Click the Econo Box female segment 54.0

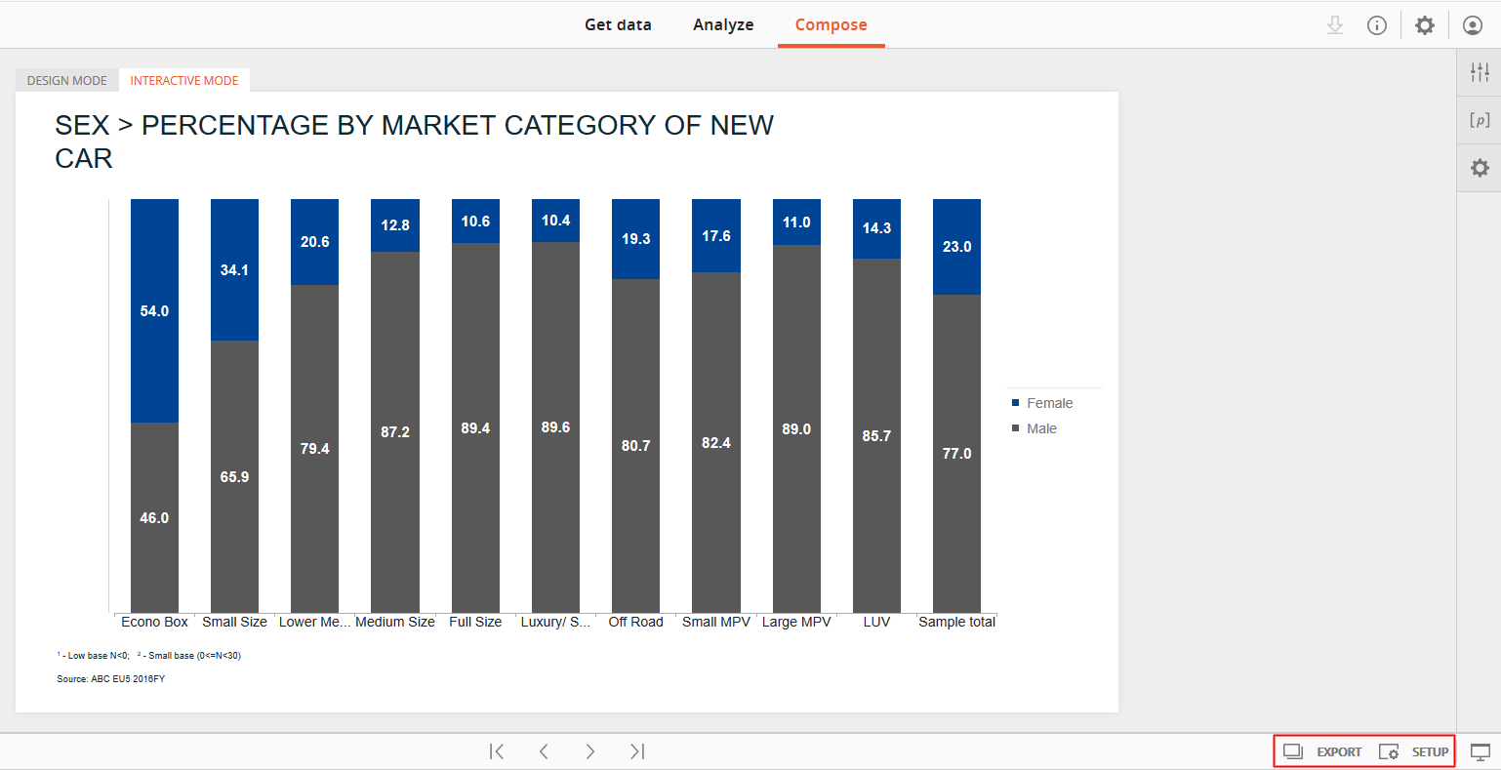154,310
